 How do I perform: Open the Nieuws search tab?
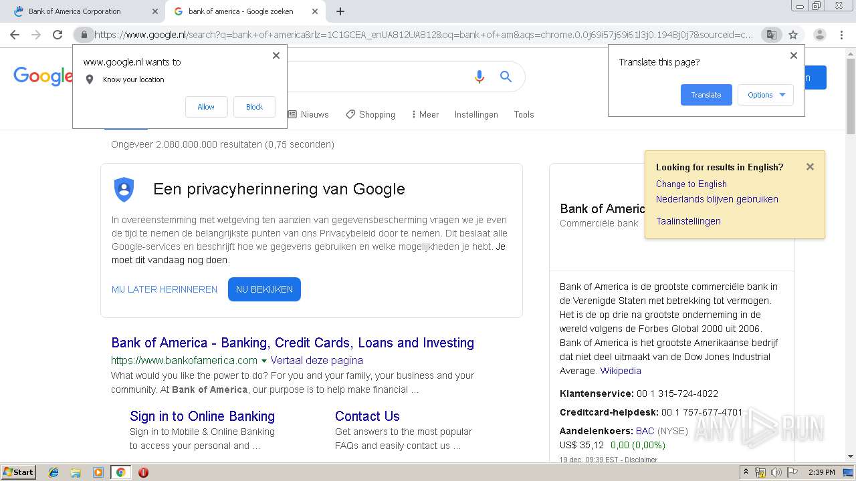[308, 114]
